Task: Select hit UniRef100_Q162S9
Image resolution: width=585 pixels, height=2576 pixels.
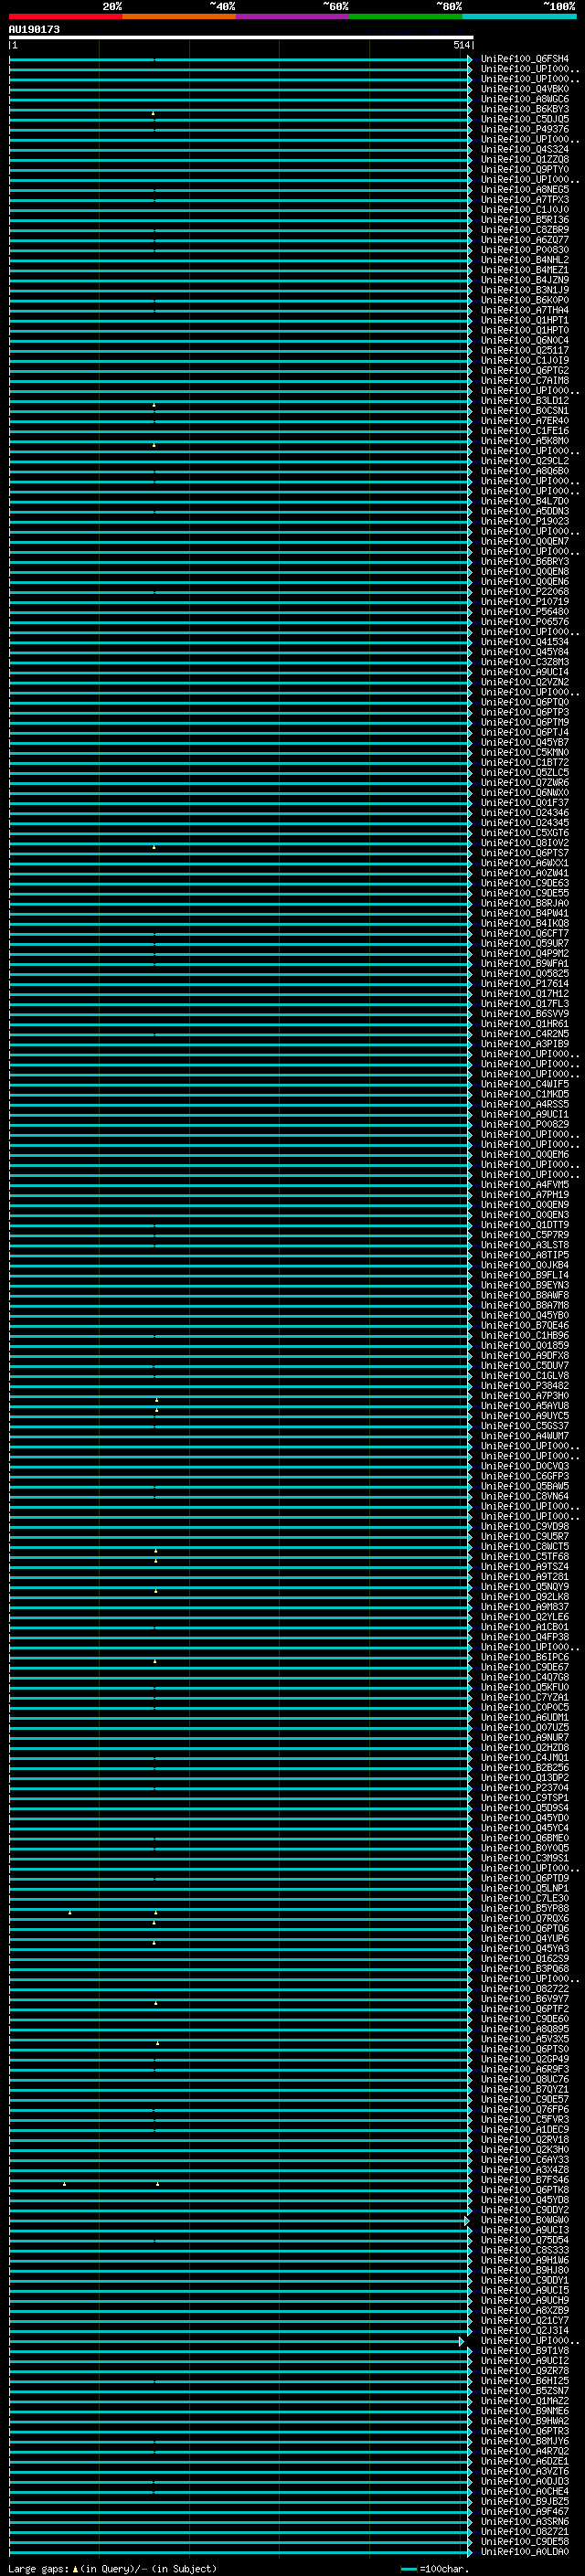Action: 525,1958
